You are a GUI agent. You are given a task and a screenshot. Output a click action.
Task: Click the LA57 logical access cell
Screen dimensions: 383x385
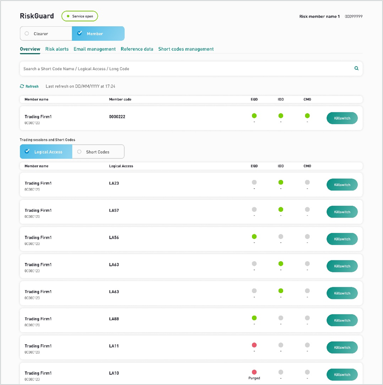click(114, 210)
